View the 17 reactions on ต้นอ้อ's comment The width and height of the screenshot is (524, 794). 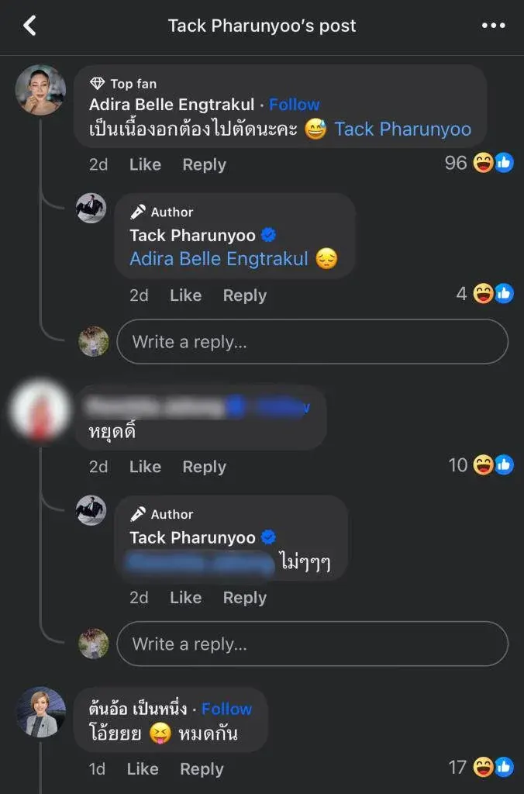481,767
